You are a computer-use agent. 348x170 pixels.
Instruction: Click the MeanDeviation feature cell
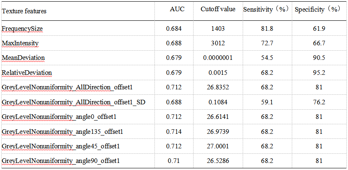tap(23, 58)
